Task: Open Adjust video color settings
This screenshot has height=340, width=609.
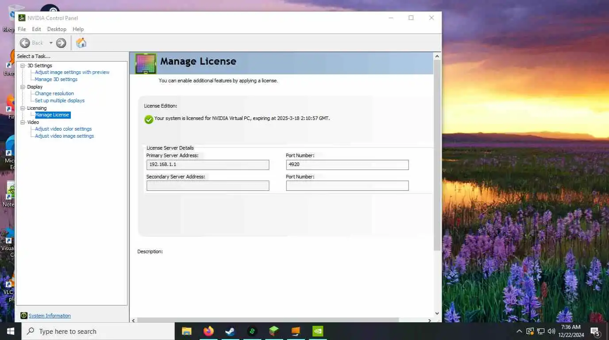Action: (x=63, y=129)
